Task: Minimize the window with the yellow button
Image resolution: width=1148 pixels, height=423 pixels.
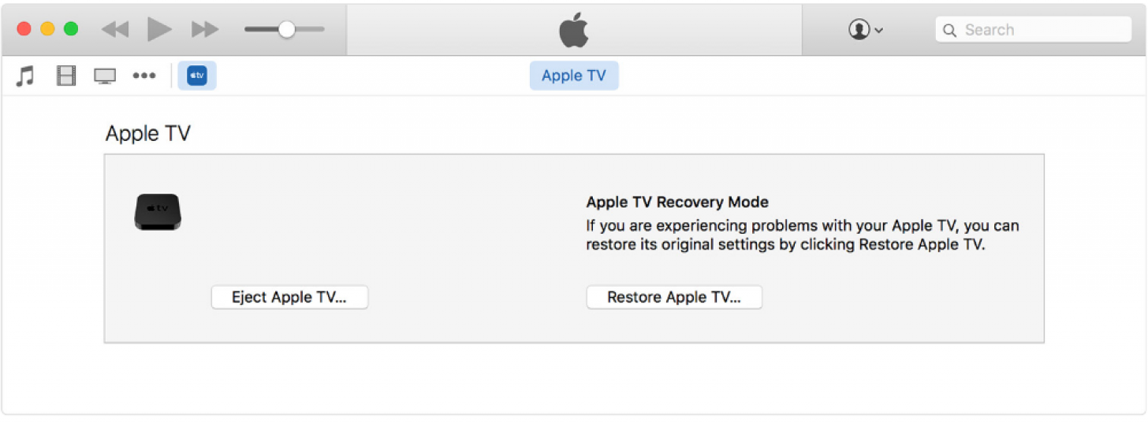Action: pyautogui.click(x=47, y=29)
